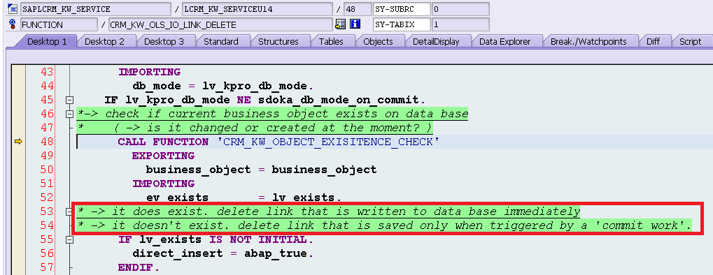Click the SY-TABIX variable field
The width and height of the screenshot is (713, 275).
click(x=401, y=24)
